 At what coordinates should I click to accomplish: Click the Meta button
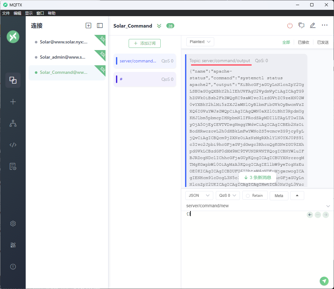[x=279, y=196]
